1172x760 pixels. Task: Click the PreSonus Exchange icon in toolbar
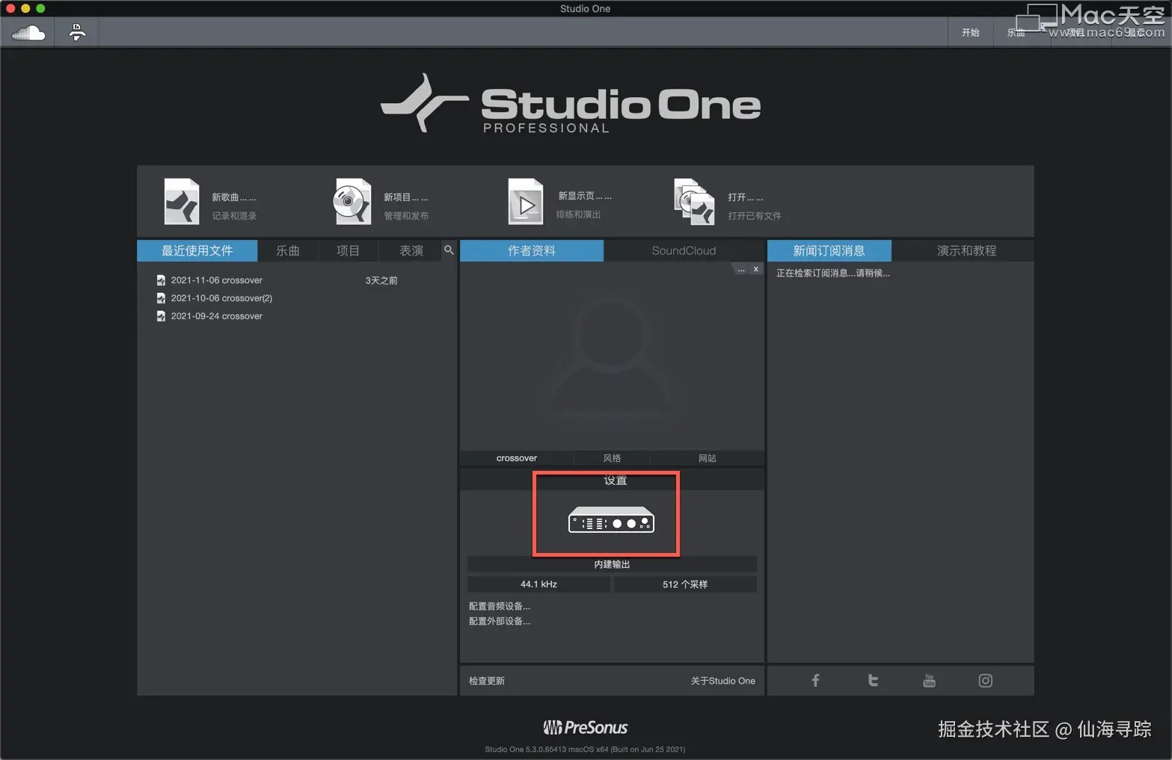[77, 32]
